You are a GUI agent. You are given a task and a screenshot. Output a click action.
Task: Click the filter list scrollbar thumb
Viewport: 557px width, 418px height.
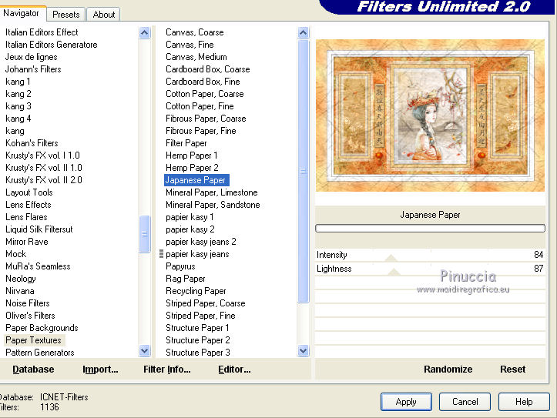coord(303,171)
